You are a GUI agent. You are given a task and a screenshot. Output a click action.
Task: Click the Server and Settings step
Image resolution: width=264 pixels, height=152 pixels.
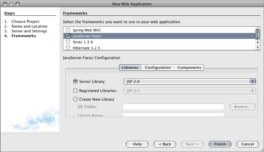[x=29, y=31]
